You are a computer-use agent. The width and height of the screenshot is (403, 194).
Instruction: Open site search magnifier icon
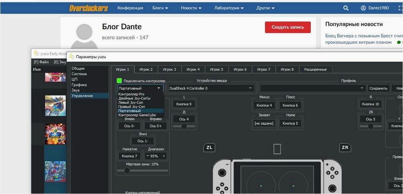point(346,8)
